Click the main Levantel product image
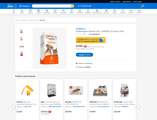Screen dimensions: 157x120 (x=50, y=48)
